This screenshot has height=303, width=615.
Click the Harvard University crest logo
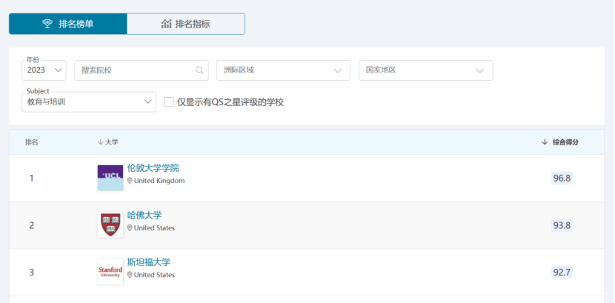110,224
